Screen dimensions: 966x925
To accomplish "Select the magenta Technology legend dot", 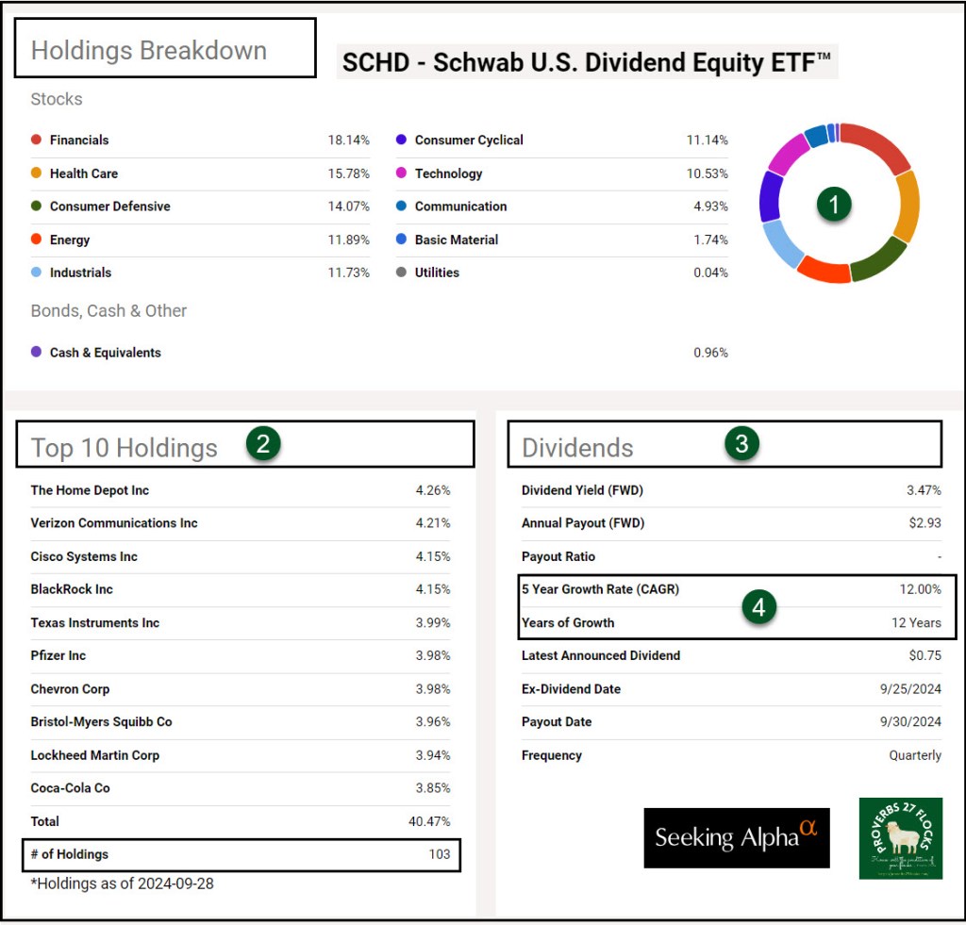I will [x=402, y=173].
